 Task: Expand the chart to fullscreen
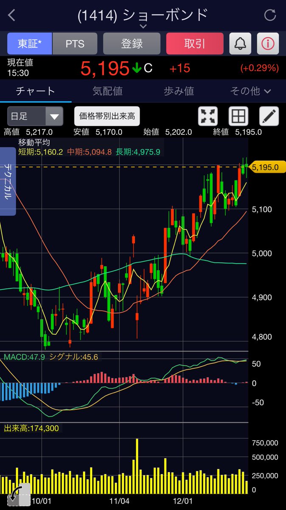[x=208, y=116]
